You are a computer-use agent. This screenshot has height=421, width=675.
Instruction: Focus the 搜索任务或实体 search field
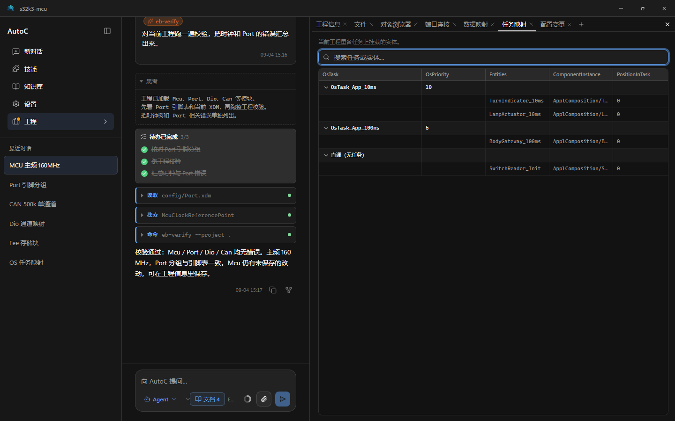click(493, 57)
